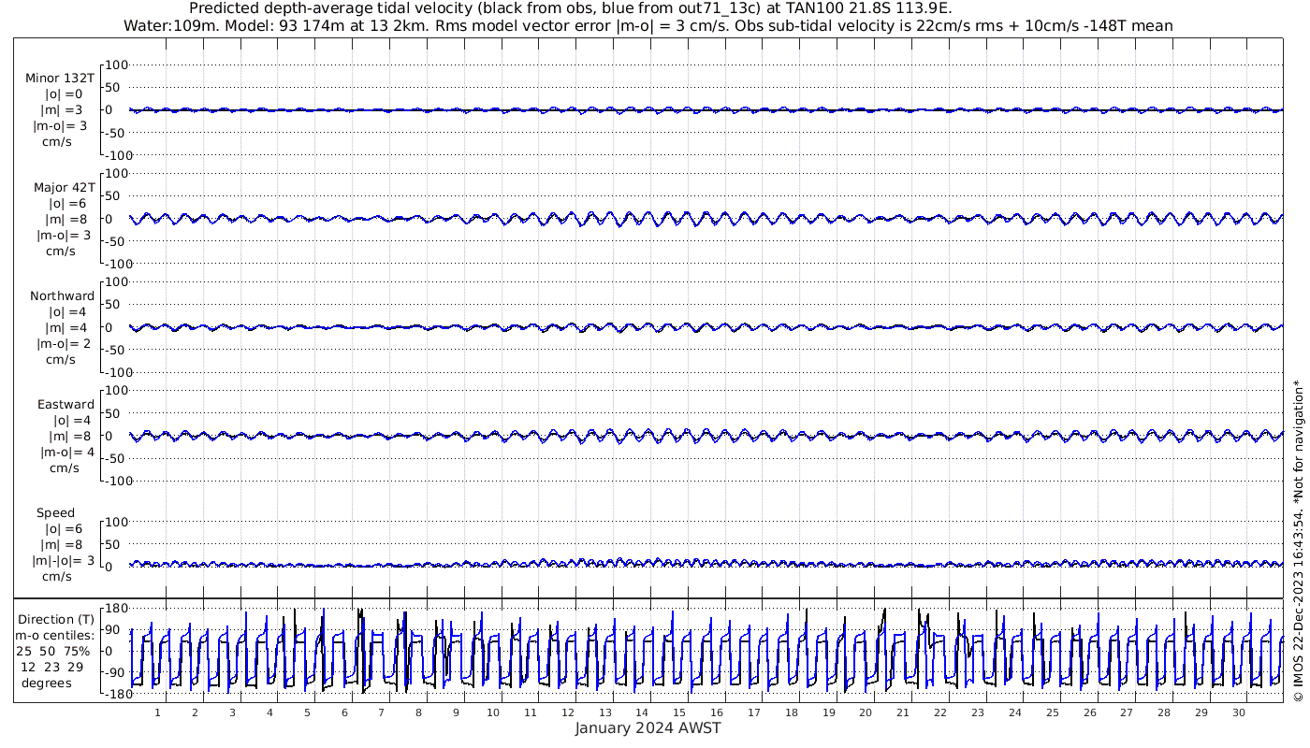Click the 'cm/s' unit under the Speed panel
The width and height of the screenshot is (1310, 748).
tap(58, 576)
